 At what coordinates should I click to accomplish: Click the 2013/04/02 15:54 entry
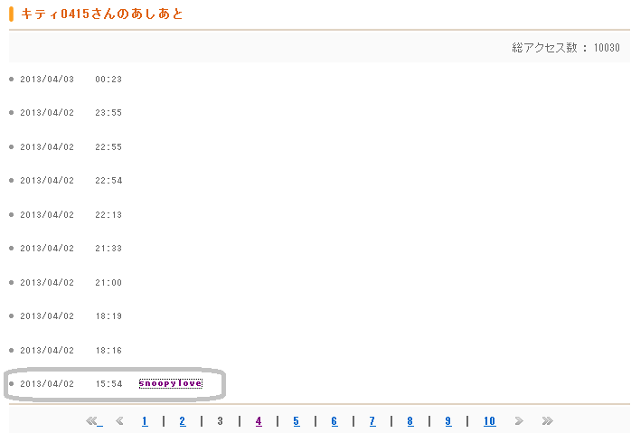tap(71, 384)
